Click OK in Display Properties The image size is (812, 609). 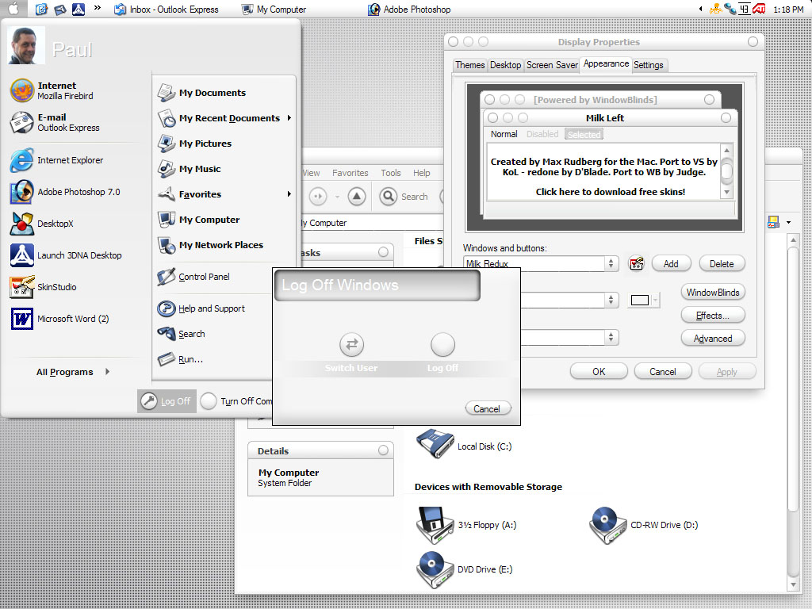(599, 371)
